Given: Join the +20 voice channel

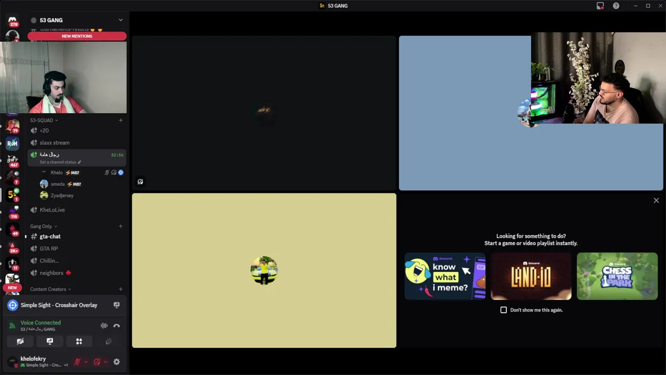Looking at the screenshot, I should [77, 131].
